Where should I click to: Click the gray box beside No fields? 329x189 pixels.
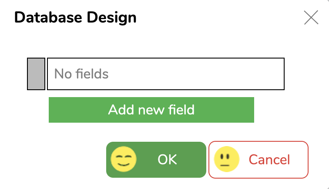[36, 74]
